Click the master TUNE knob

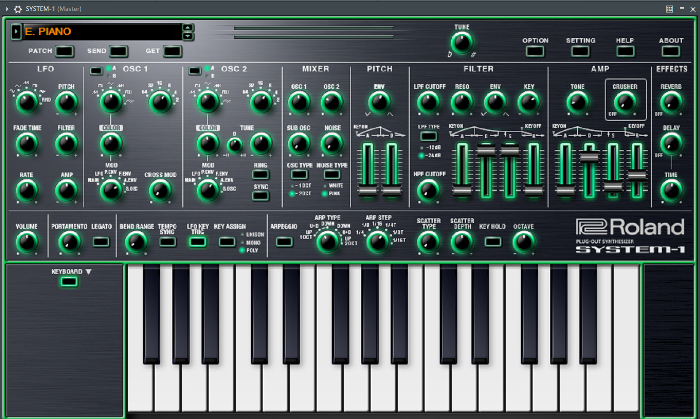point(462,43)
